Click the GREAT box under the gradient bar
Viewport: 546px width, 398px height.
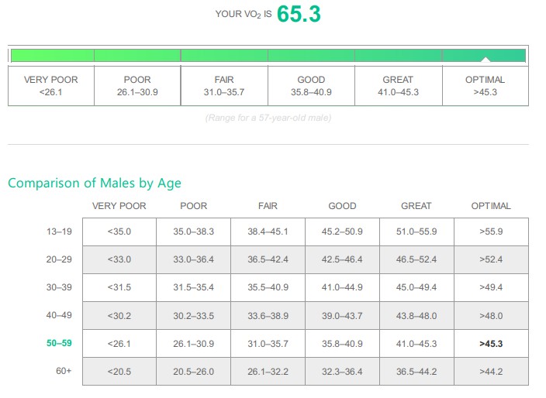(398, 86)
